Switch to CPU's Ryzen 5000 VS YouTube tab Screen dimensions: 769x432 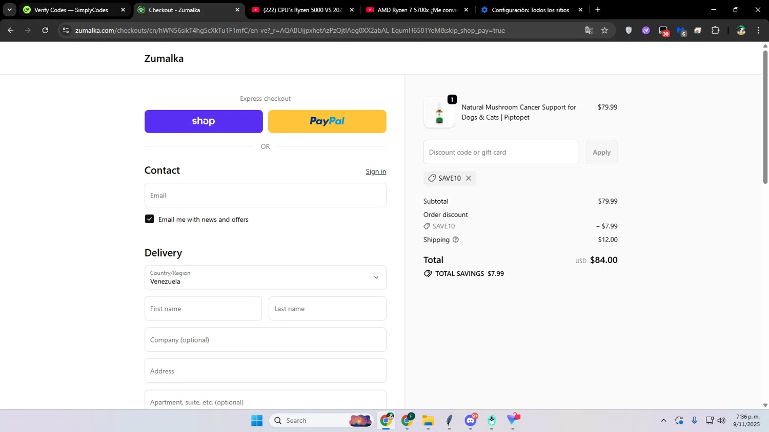302,10
